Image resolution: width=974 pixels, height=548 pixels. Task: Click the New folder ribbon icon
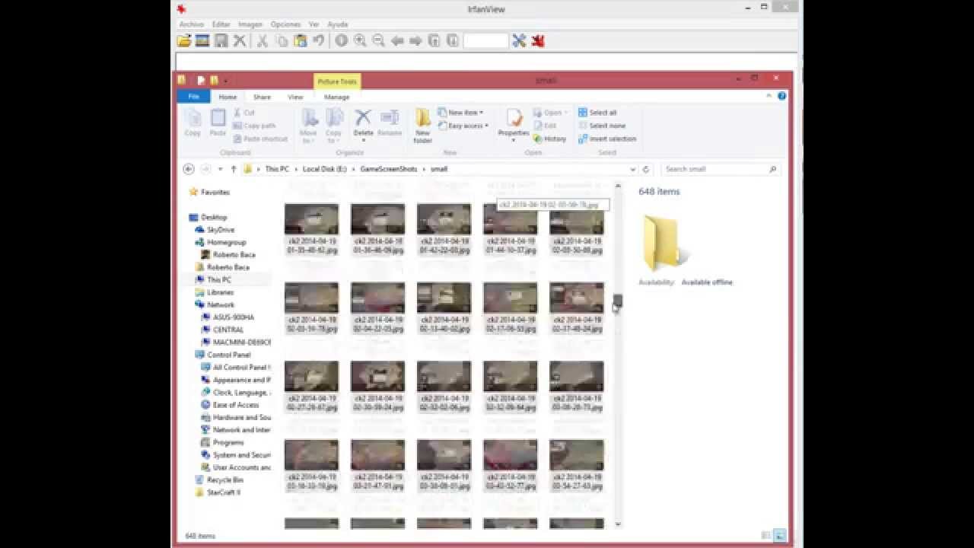point(422,126)
